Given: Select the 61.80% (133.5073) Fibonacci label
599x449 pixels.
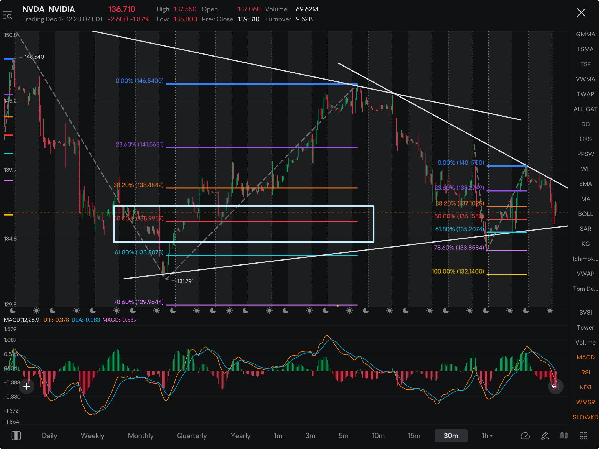Looking at the screenshot, I should (x=139, y=252).
